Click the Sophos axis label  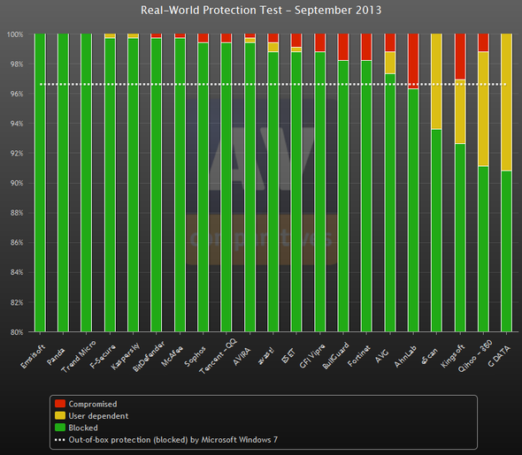(195, 356)
